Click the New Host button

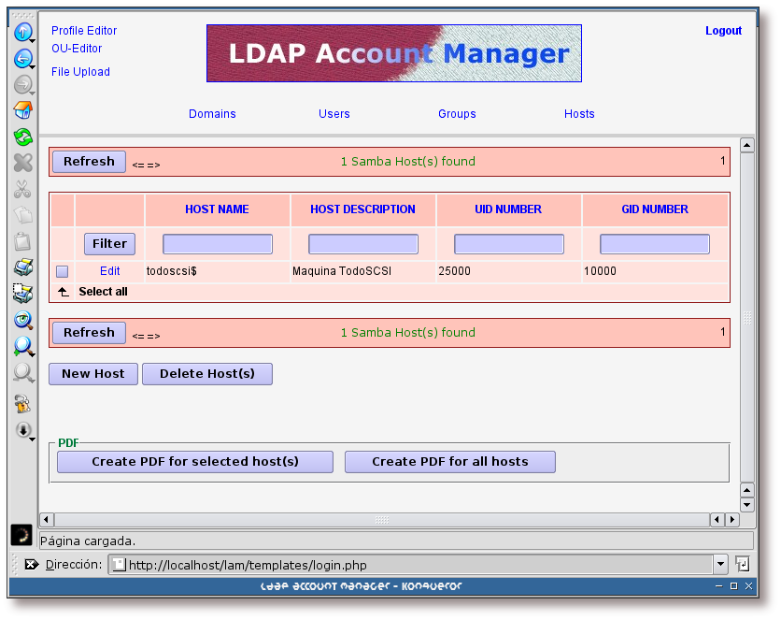tap(93, 374)
